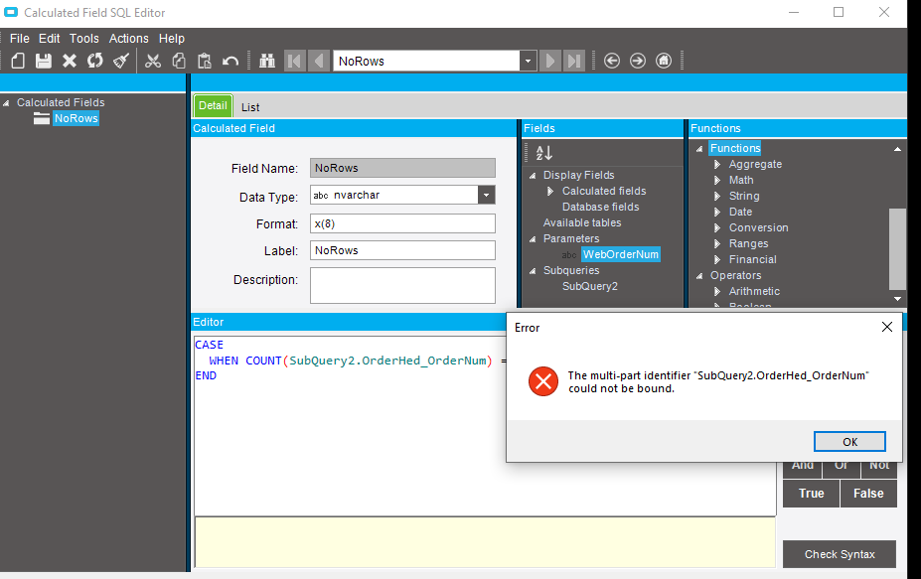Click the Description text box

click(x=402, y=285)
